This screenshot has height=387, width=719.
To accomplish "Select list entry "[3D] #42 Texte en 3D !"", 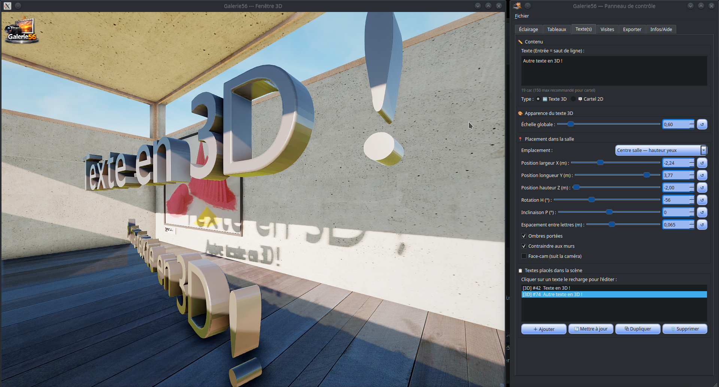I will tap(614, 288).
